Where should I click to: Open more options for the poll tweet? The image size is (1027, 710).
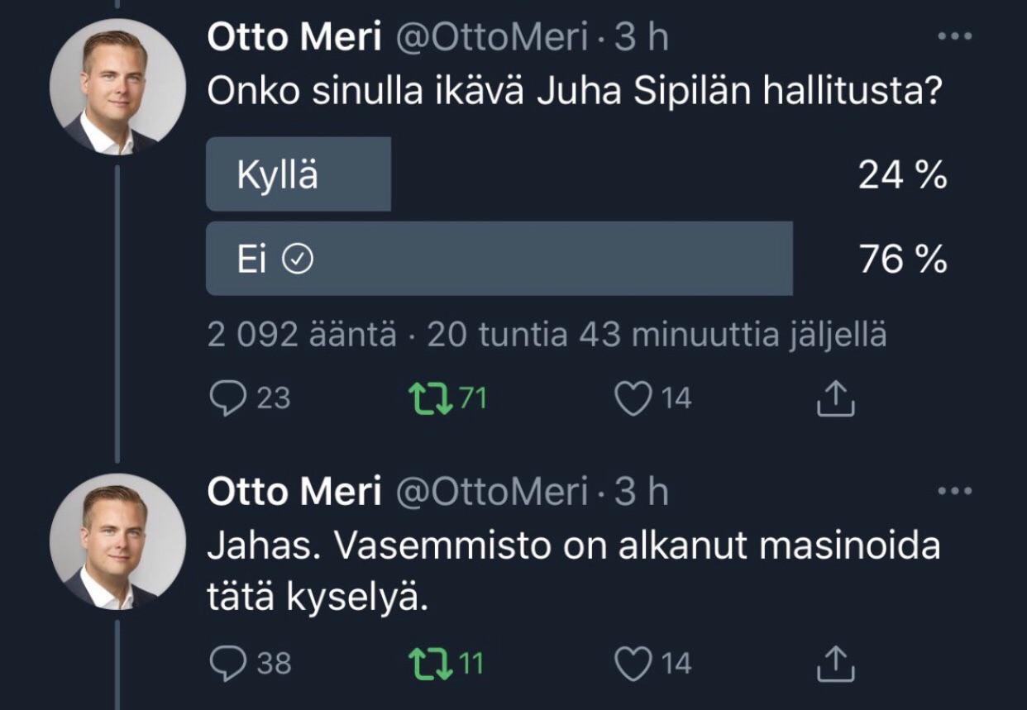pyautogui.click(x=955, y=36)
